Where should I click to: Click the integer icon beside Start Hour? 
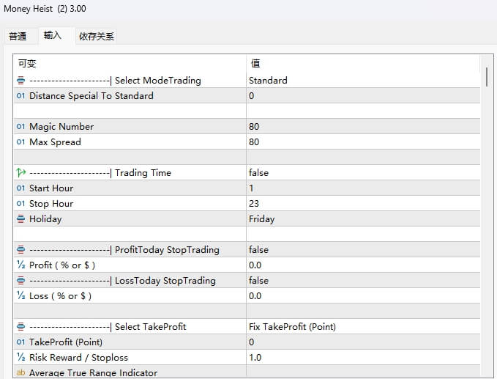click(x=21, y=188)
